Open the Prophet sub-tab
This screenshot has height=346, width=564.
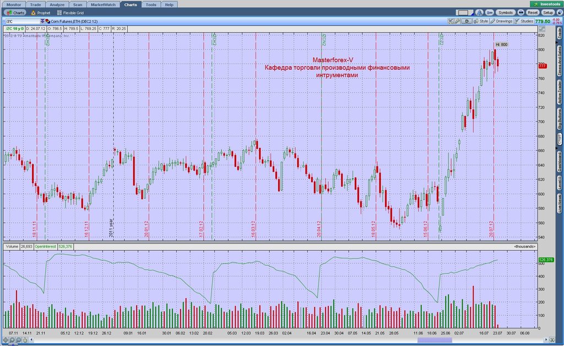click(41, 13)
